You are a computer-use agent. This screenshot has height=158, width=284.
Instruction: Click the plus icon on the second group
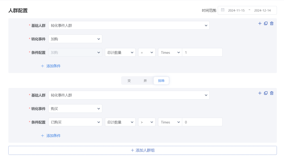pyautogui.click(x=260, y=93)
